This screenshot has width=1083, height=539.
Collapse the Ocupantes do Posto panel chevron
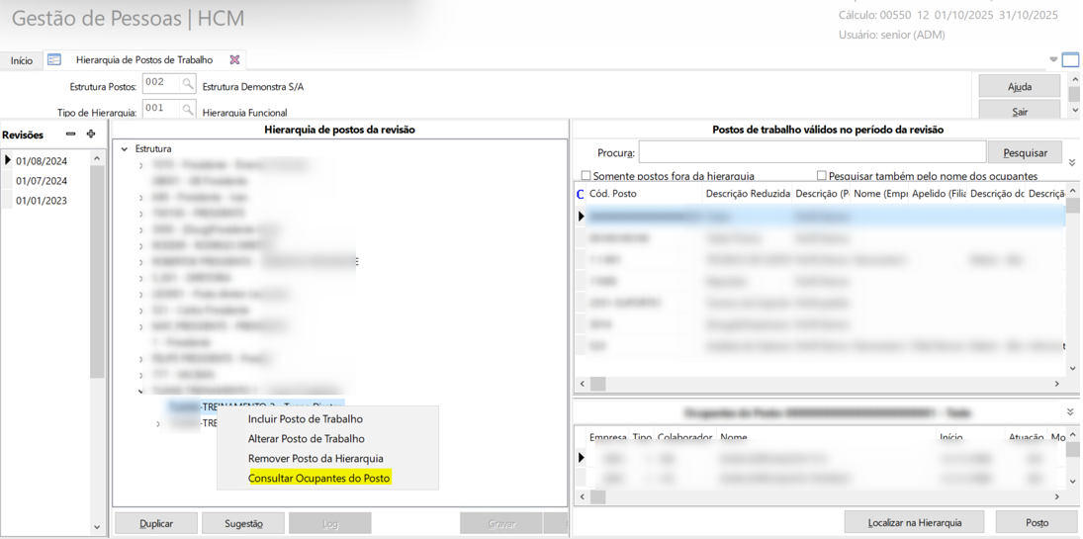pos(1070,412)
